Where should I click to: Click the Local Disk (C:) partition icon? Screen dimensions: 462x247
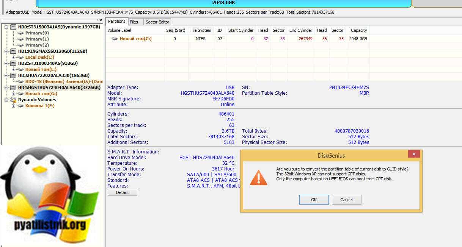[x=20, y=57]
